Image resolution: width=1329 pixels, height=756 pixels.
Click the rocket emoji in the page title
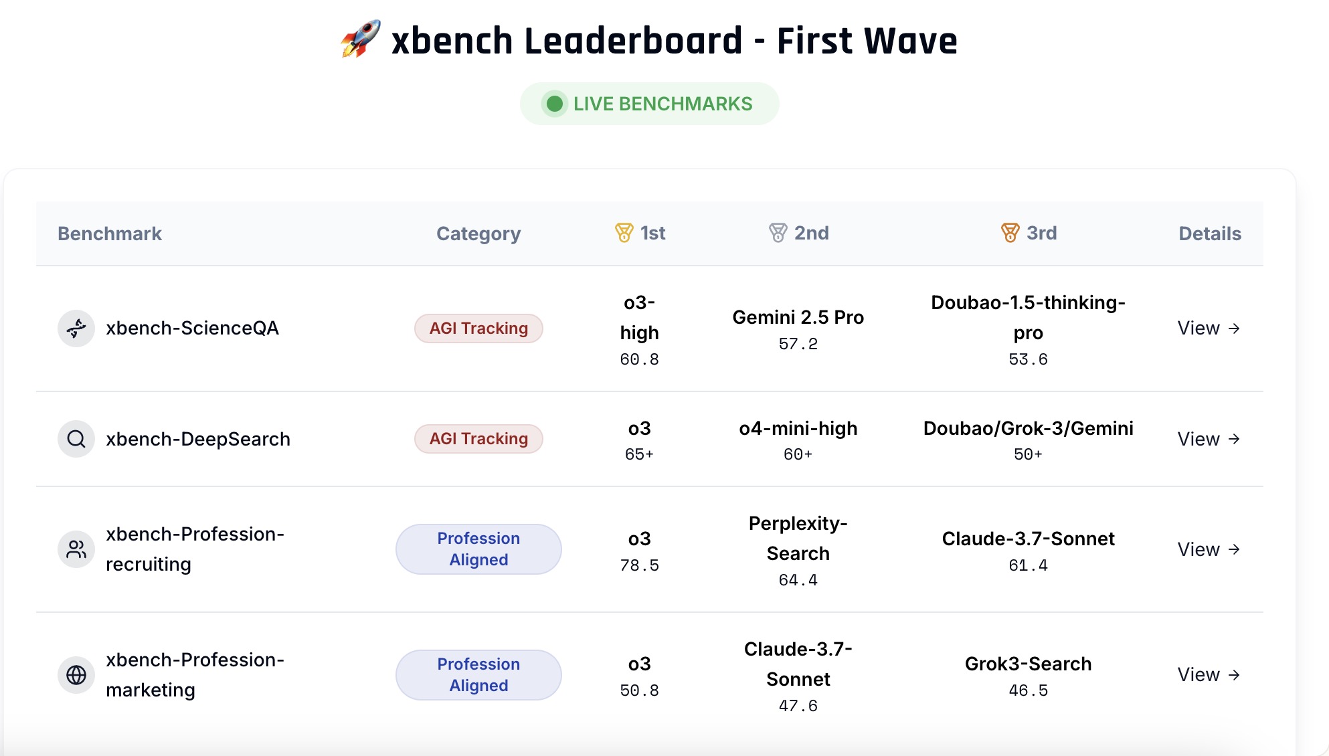(x=359, y=40)
